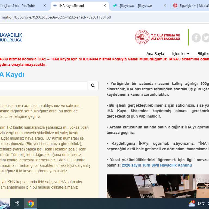
Task: Click the browser address bar URL
Action: point(56,17)
